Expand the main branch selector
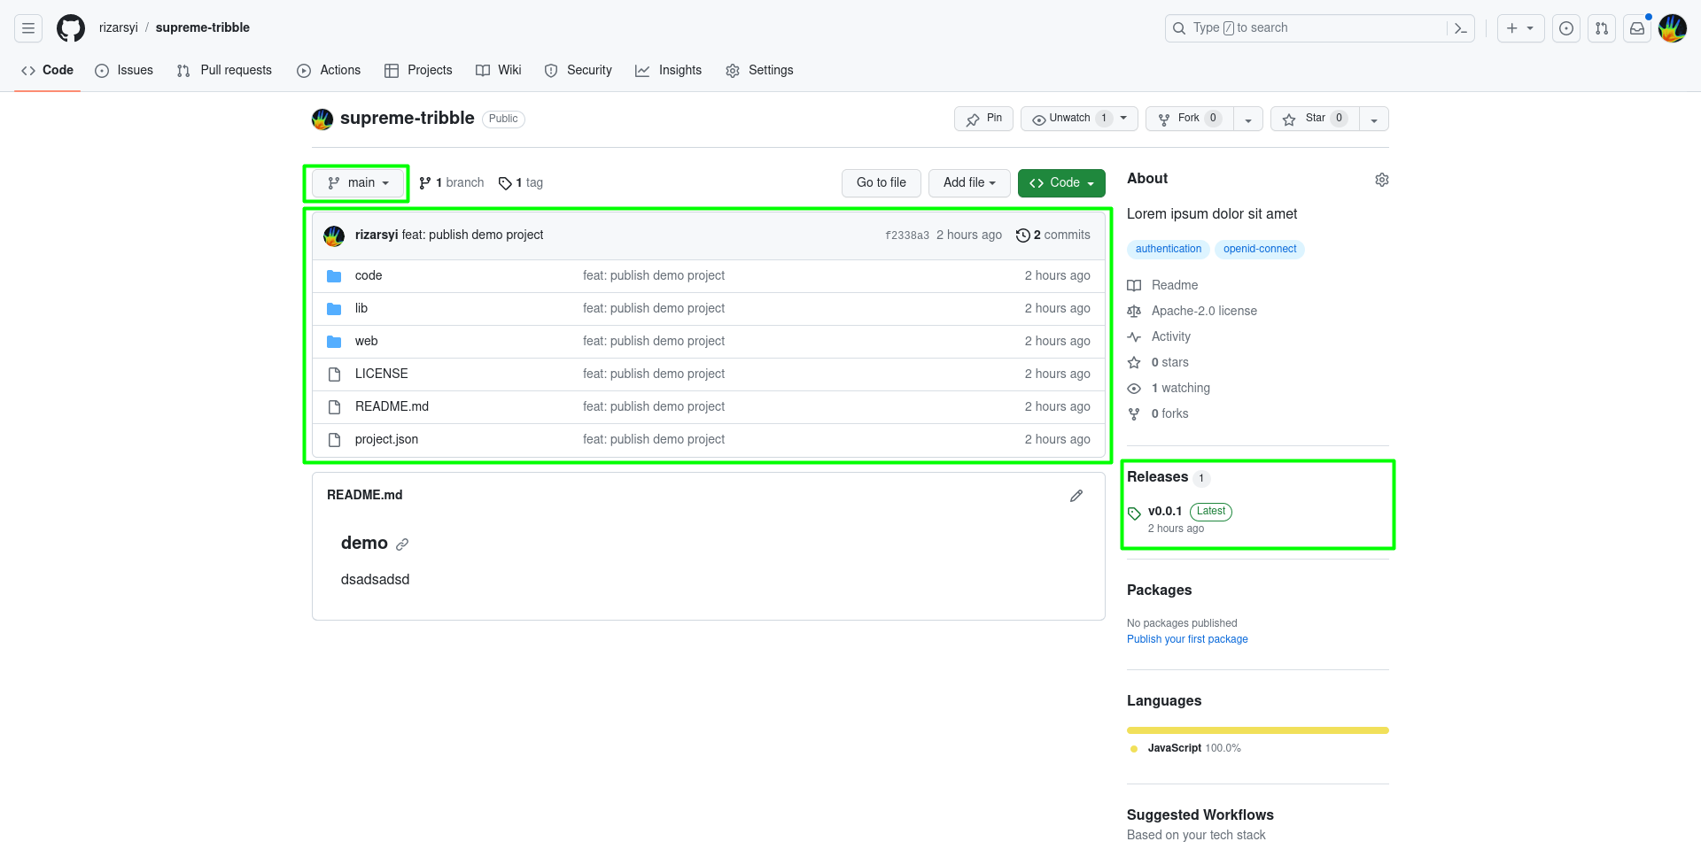The height and width of the screenshot is (857, 1701). point(358,183)
